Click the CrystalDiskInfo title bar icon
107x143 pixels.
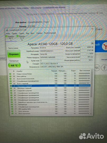coord(7,30)
